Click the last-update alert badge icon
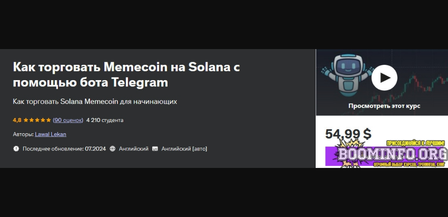 point(16,149)
